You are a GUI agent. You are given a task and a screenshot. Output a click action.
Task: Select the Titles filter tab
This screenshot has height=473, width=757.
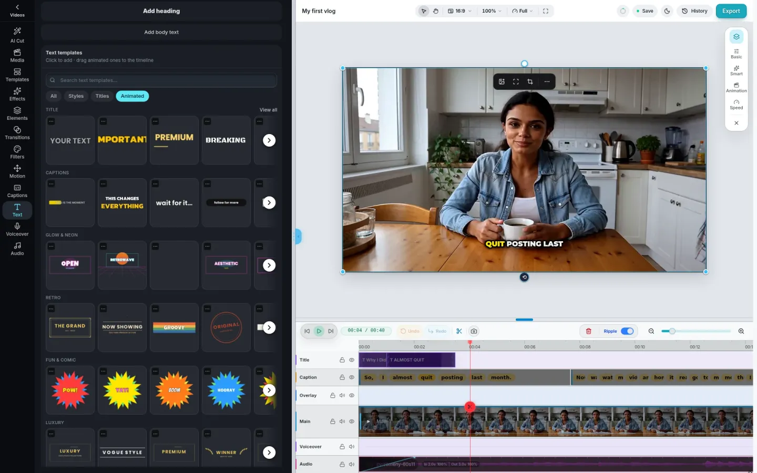(x=103, y=96)
